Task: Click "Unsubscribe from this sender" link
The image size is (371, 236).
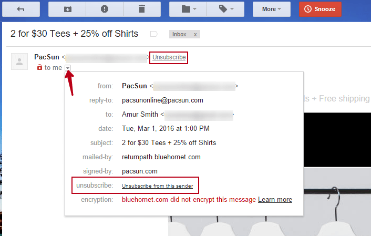Action: [x=157, y=186]
